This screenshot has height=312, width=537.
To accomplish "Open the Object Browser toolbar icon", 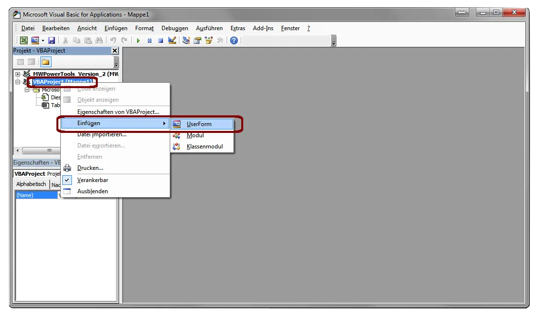I will click(209, 40).
